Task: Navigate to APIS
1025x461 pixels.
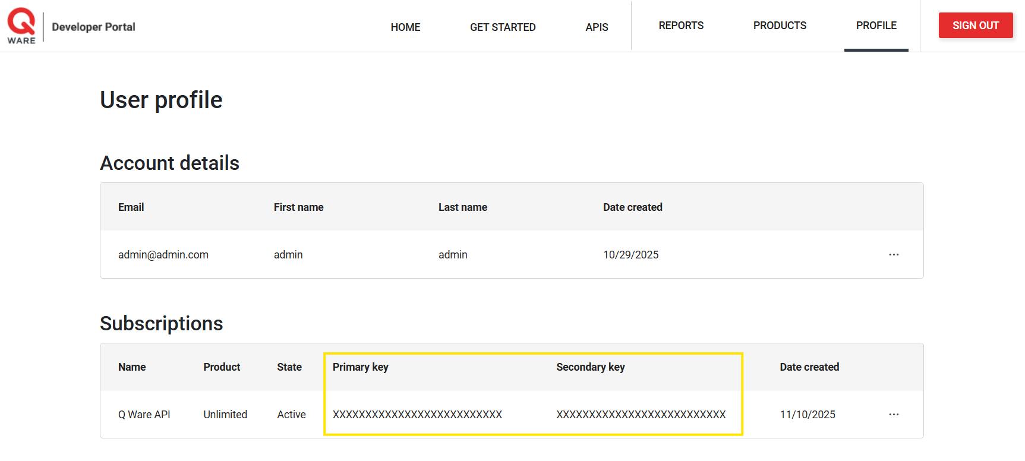Action: [x=597, y=27]
